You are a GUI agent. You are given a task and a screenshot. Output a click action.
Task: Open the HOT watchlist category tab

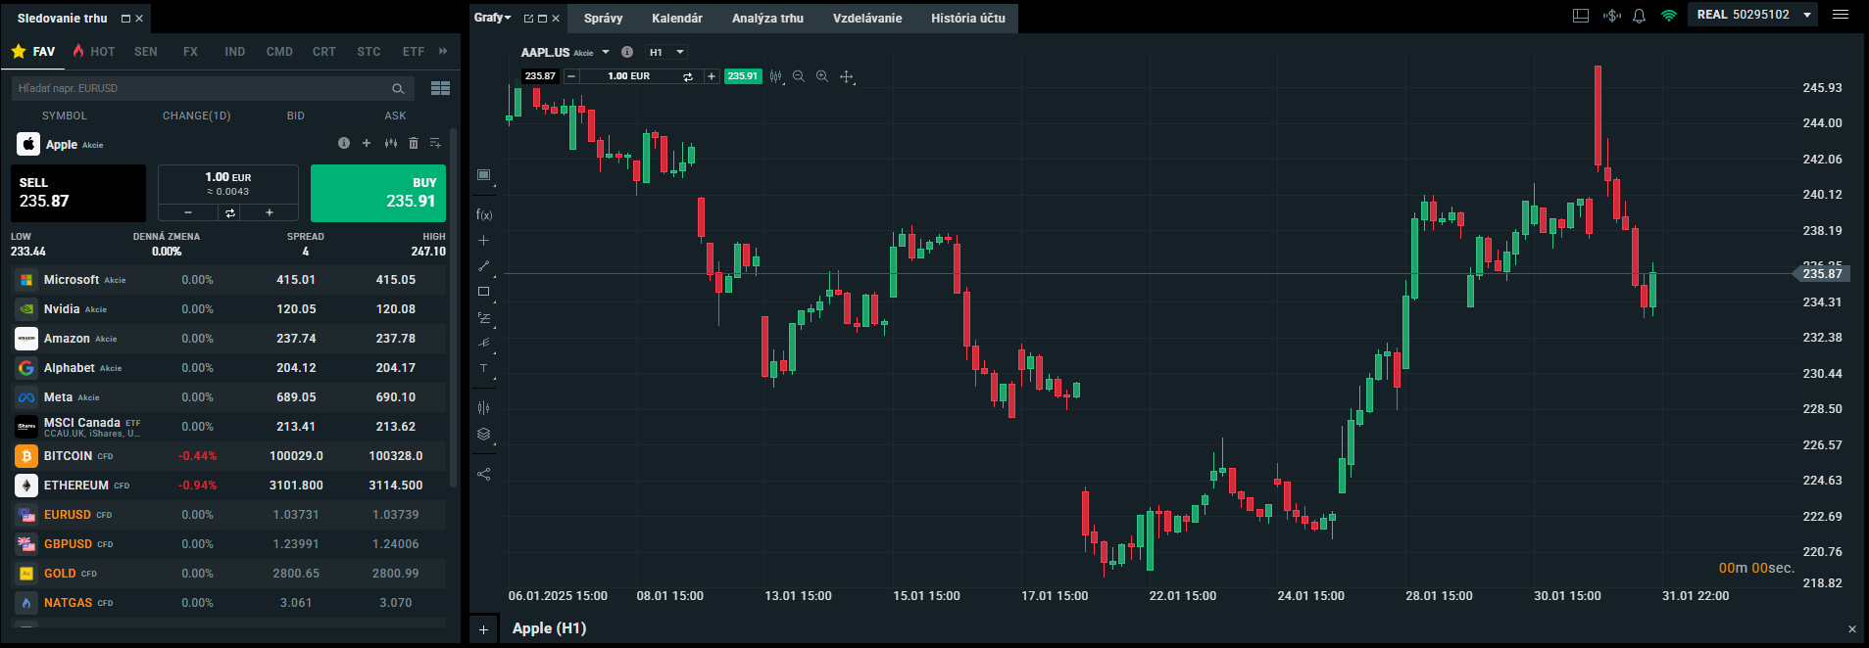click(94, 52)
